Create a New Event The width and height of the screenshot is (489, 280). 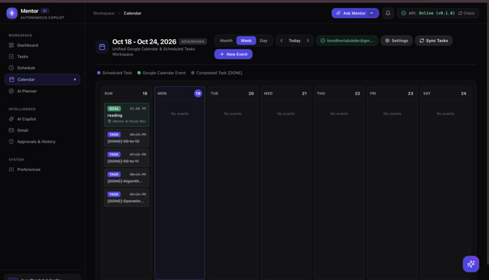233,54
